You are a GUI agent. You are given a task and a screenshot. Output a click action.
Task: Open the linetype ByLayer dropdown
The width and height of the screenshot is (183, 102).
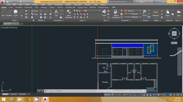click(132, 17)
